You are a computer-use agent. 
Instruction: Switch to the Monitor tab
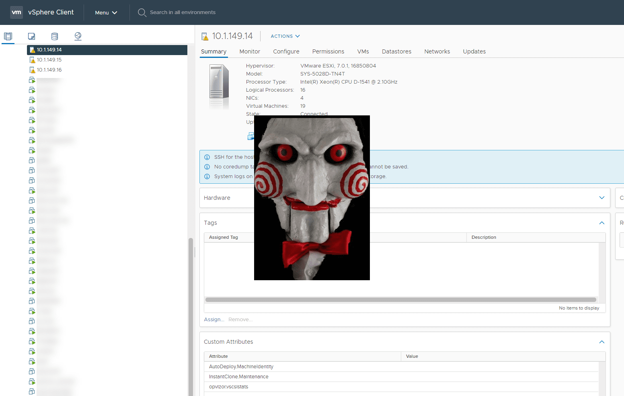point(250,51)
